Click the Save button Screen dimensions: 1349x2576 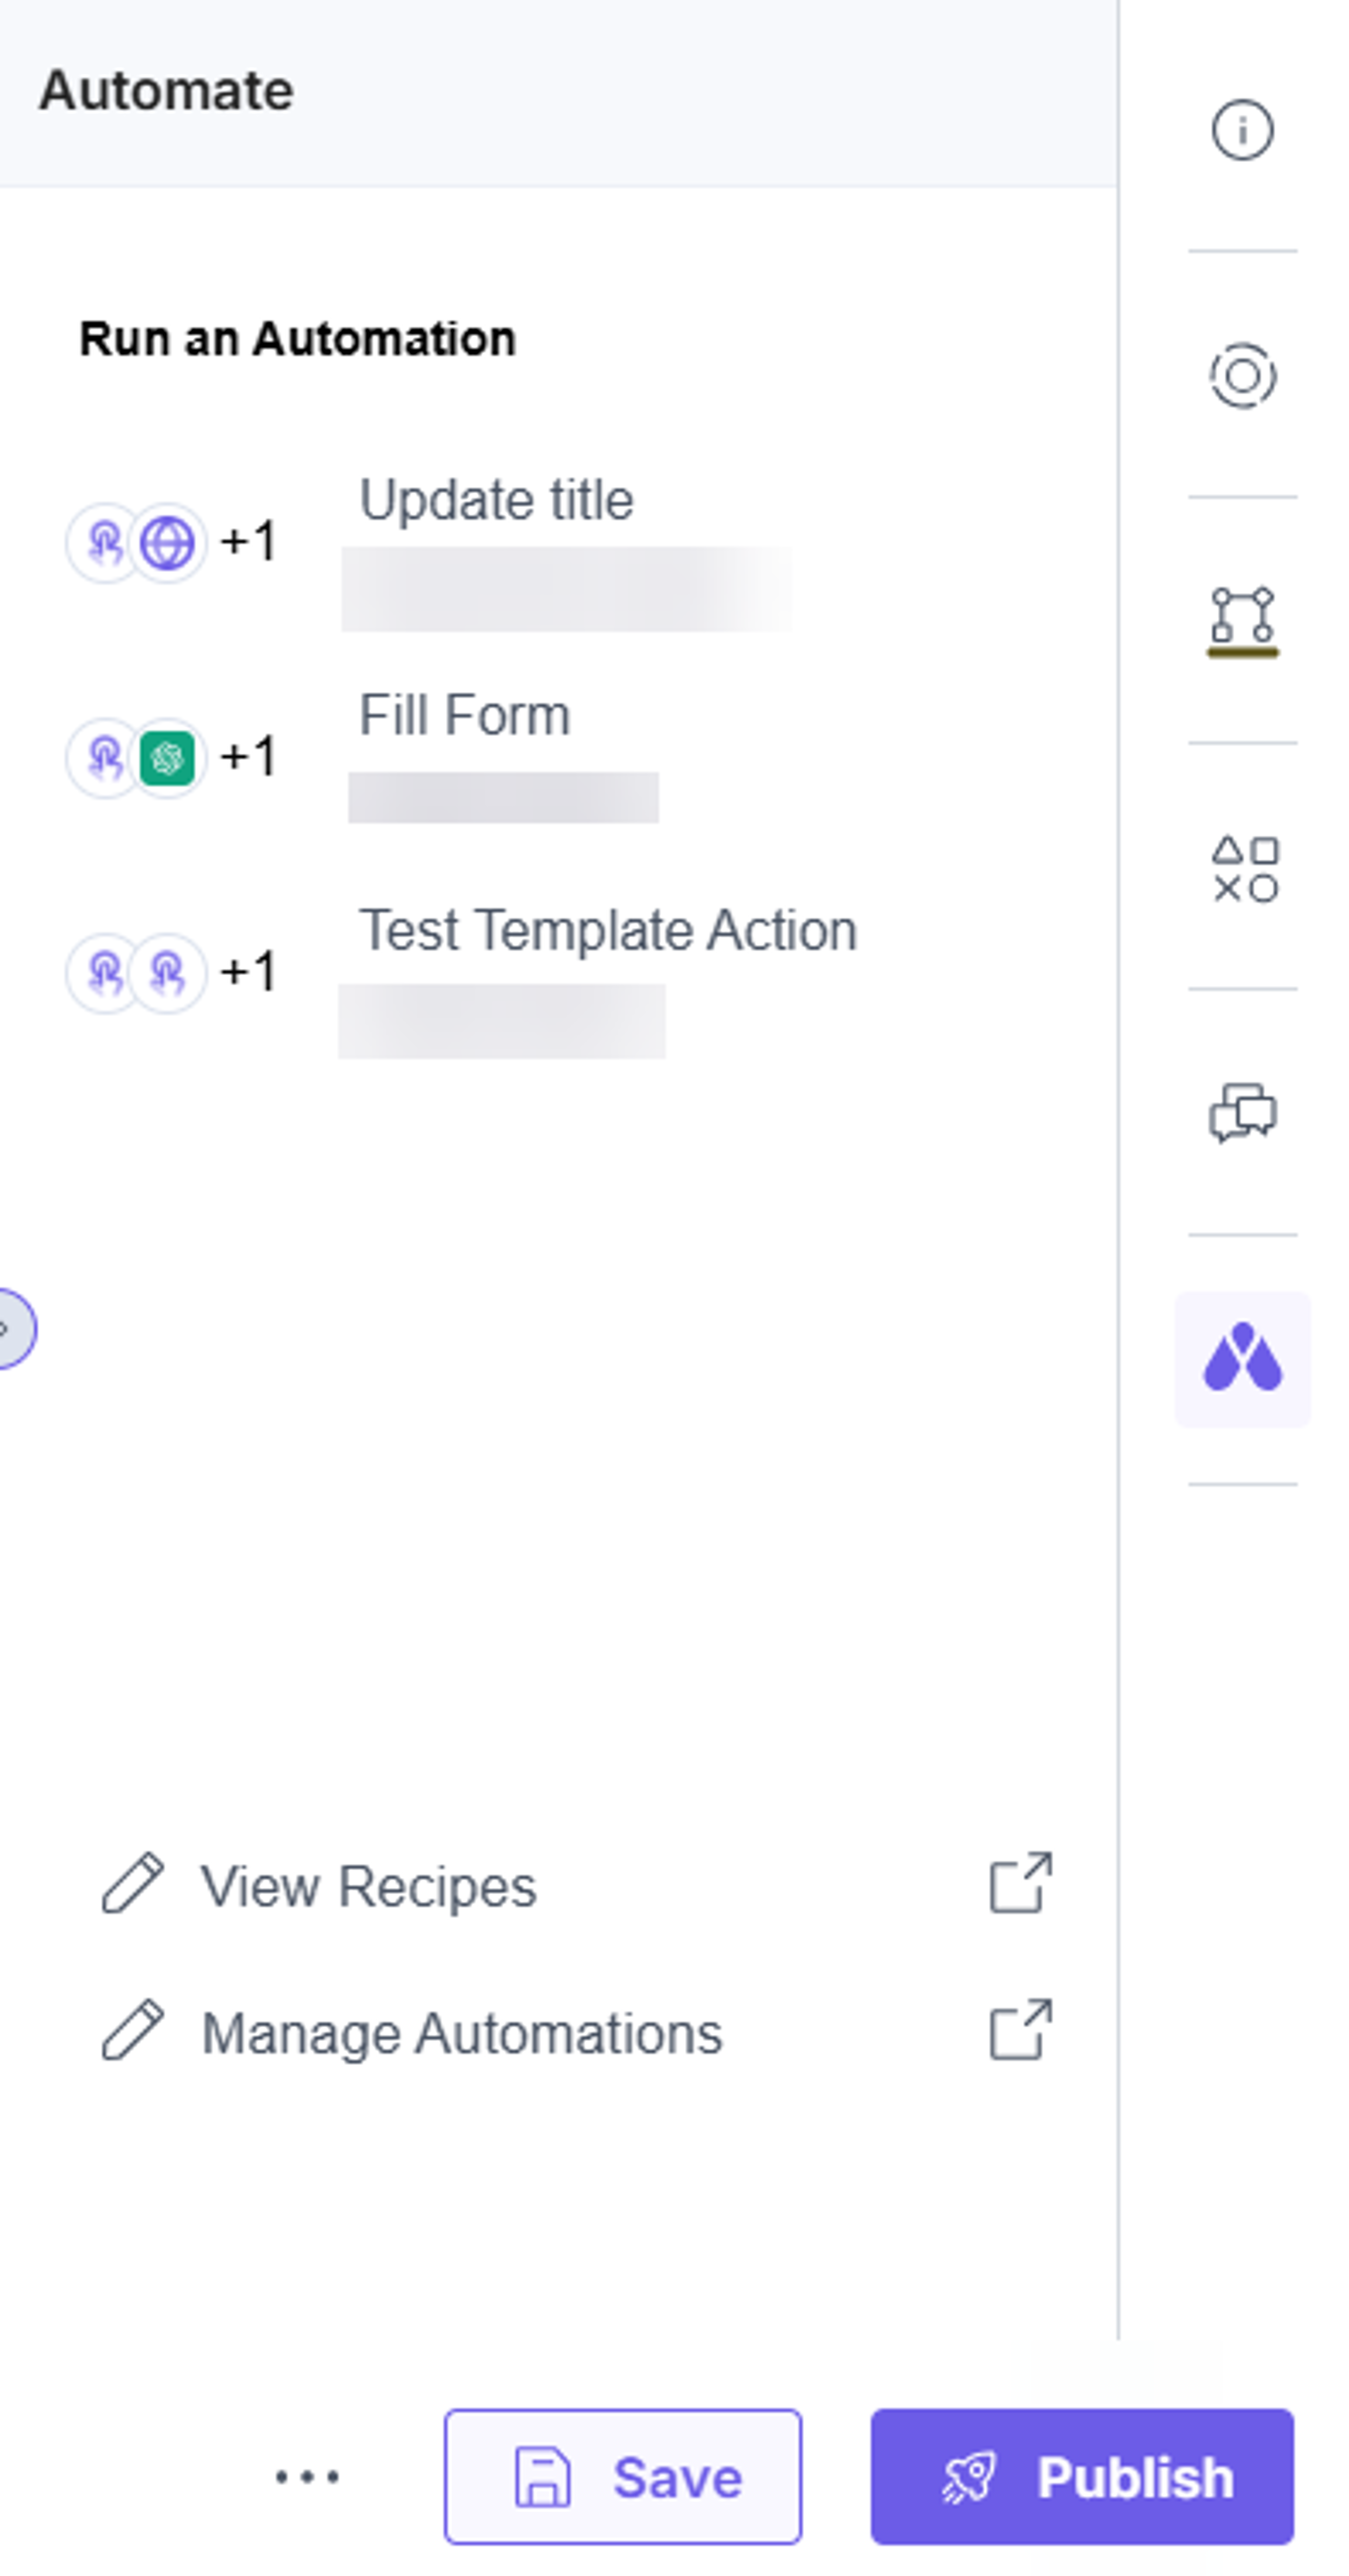point(623,2476)
